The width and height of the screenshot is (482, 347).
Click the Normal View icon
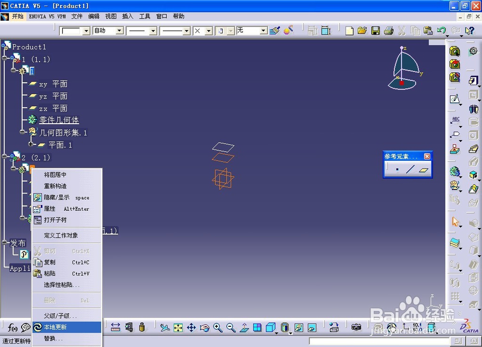244,328
